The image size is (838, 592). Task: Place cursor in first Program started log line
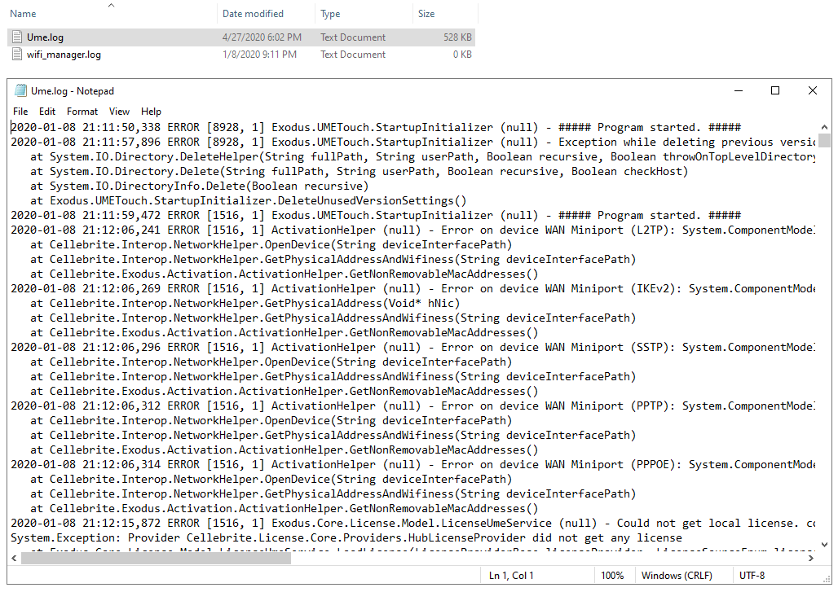click(376, 127)
